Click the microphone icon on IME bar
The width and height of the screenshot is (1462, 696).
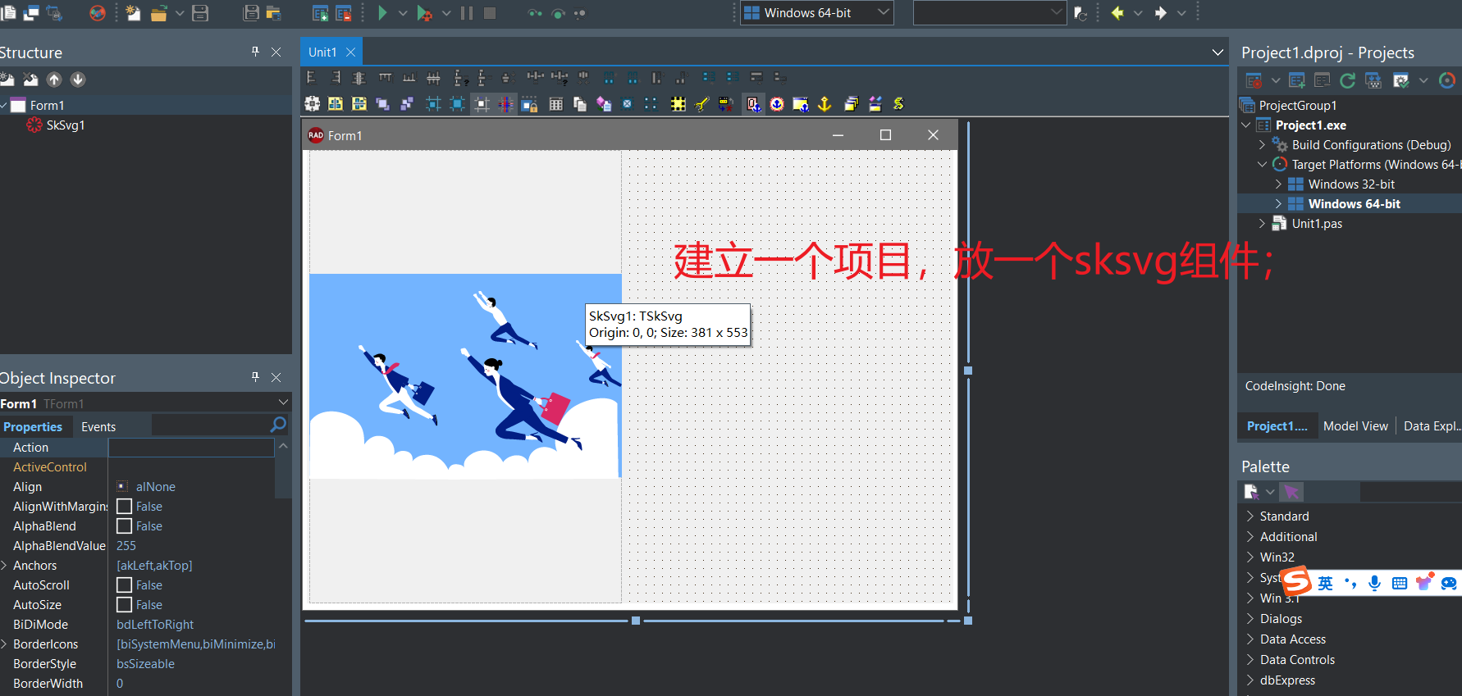pos(1375,583)
